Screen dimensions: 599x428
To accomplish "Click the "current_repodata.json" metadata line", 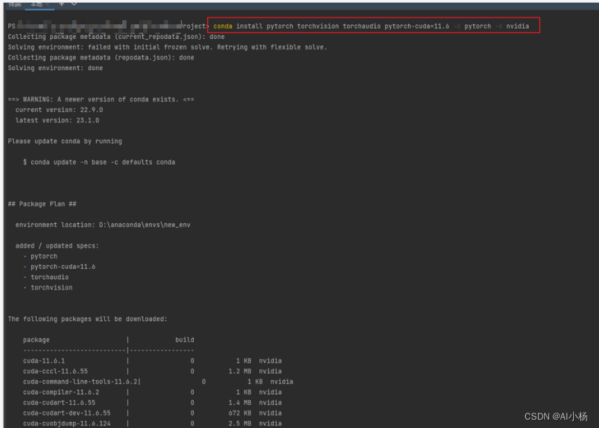I will click(116, 37).
